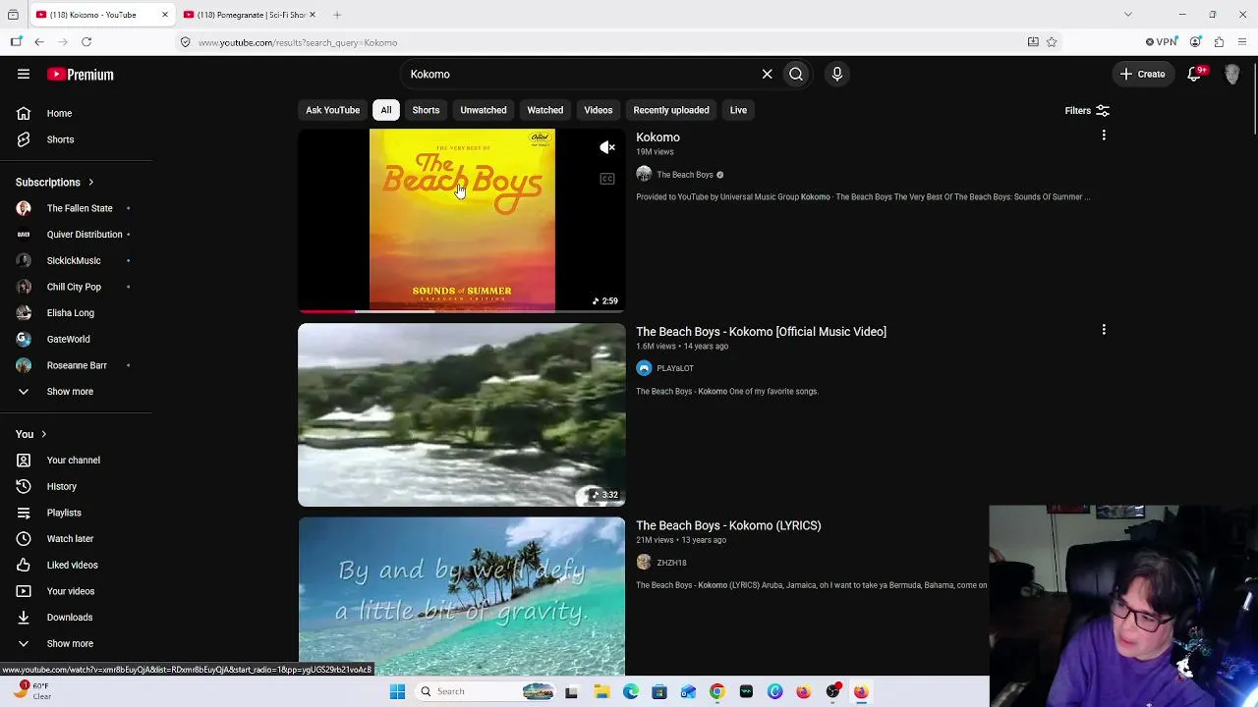The height and width of the screenshot is (707, 1258).
Task: Visit The Beach Boys channel link
Action: click(684, 175)
